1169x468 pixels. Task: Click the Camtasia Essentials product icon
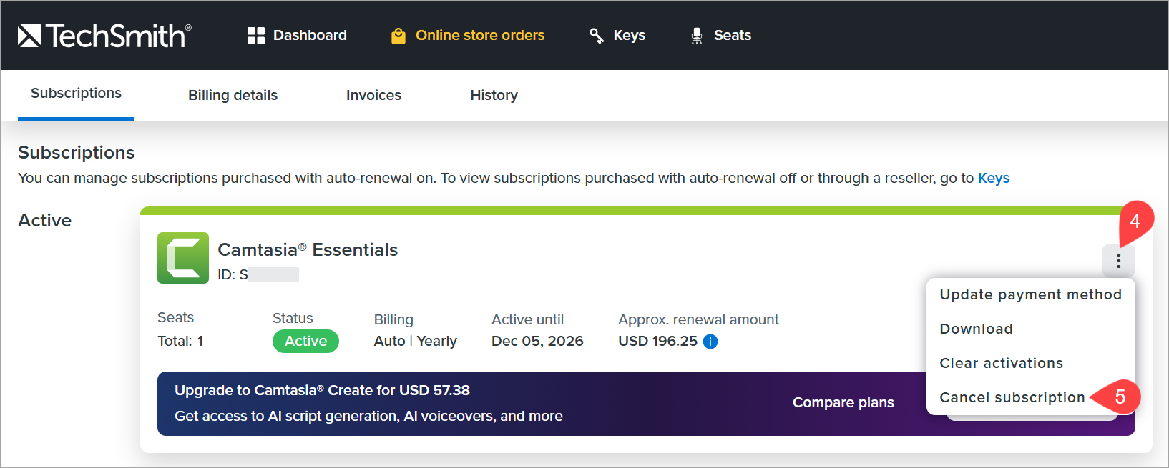(183, 258)
